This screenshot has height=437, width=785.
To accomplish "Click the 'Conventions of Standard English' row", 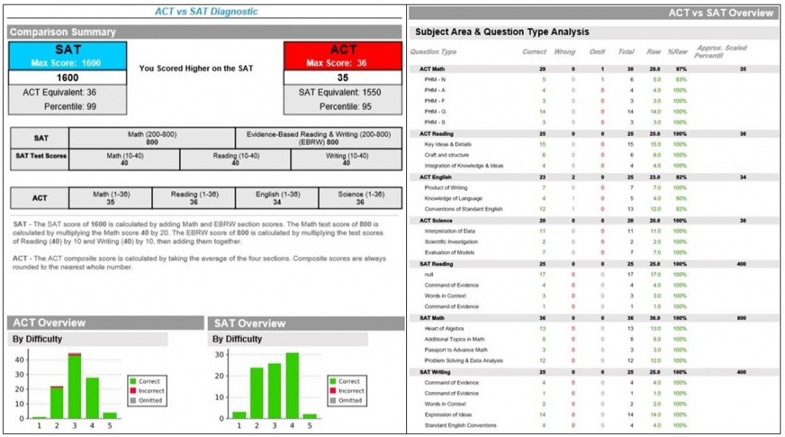I will (x=594, y=209).
